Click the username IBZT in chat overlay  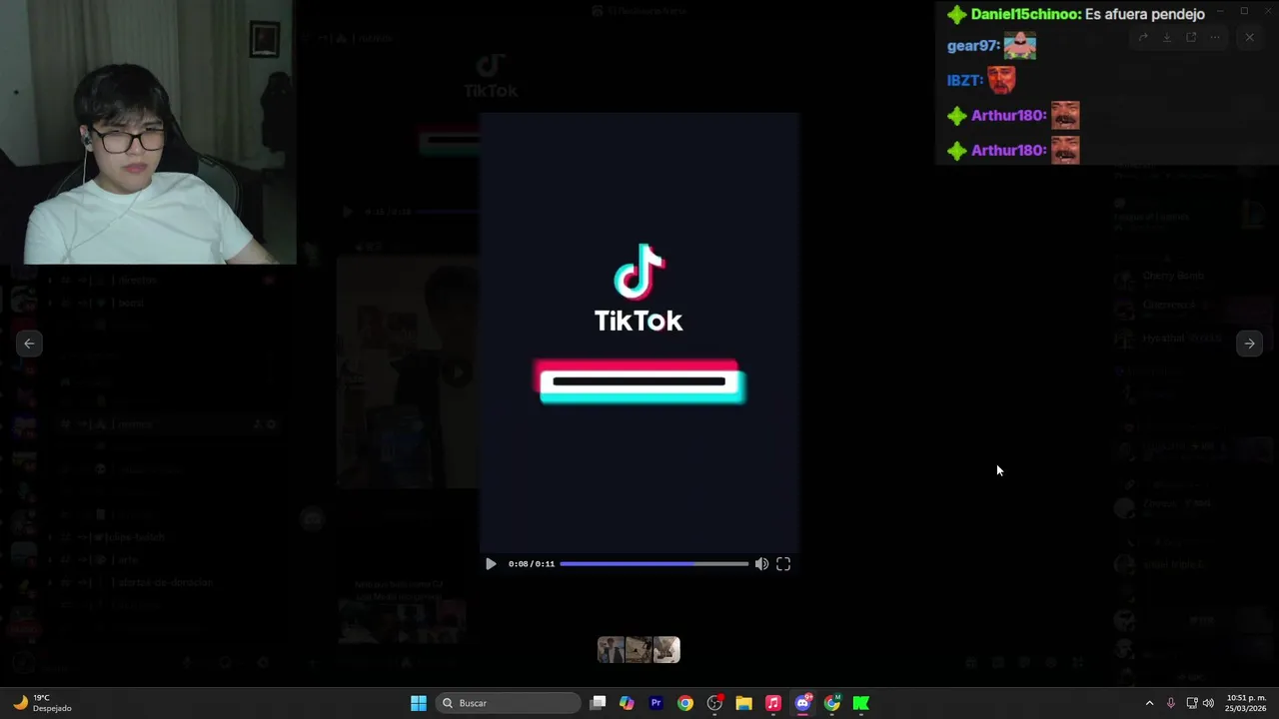(964, 81)
